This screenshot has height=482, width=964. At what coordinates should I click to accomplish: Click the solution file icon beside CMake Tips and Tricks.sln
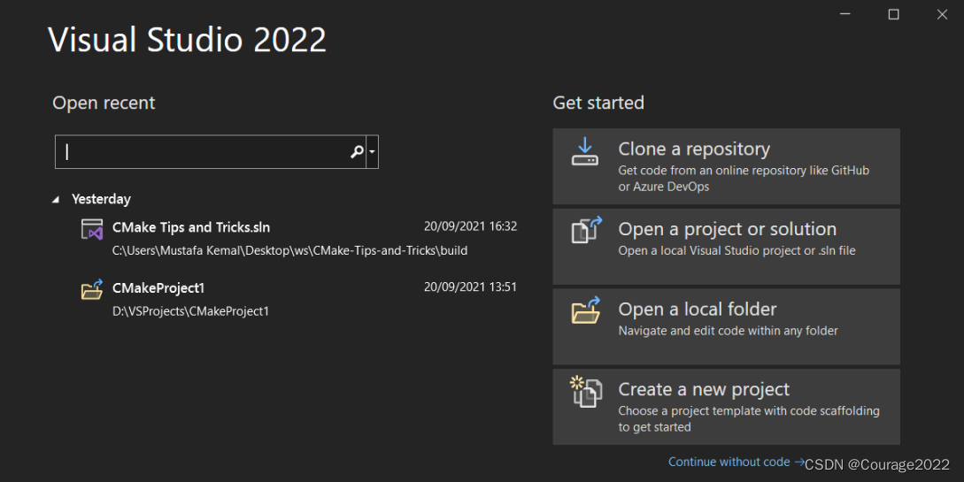(x=92, y=230)
